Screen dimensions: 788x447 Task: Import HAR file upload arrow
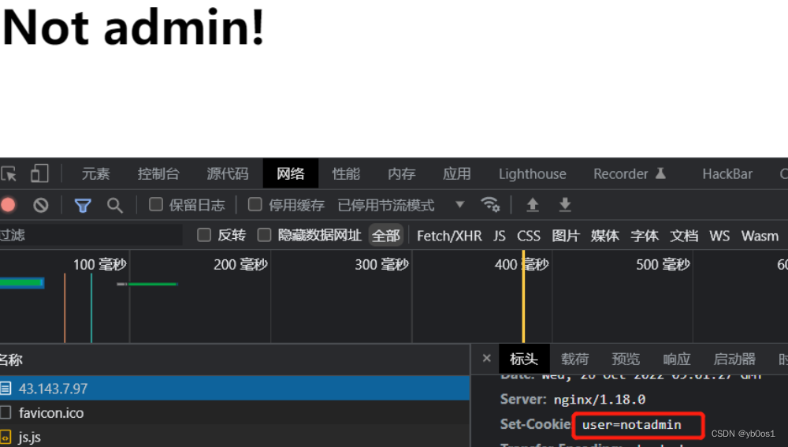point(533,205)
